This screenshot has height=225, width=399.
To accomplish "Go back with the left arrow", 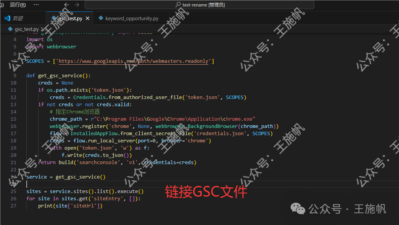I will tap(67, 5).
